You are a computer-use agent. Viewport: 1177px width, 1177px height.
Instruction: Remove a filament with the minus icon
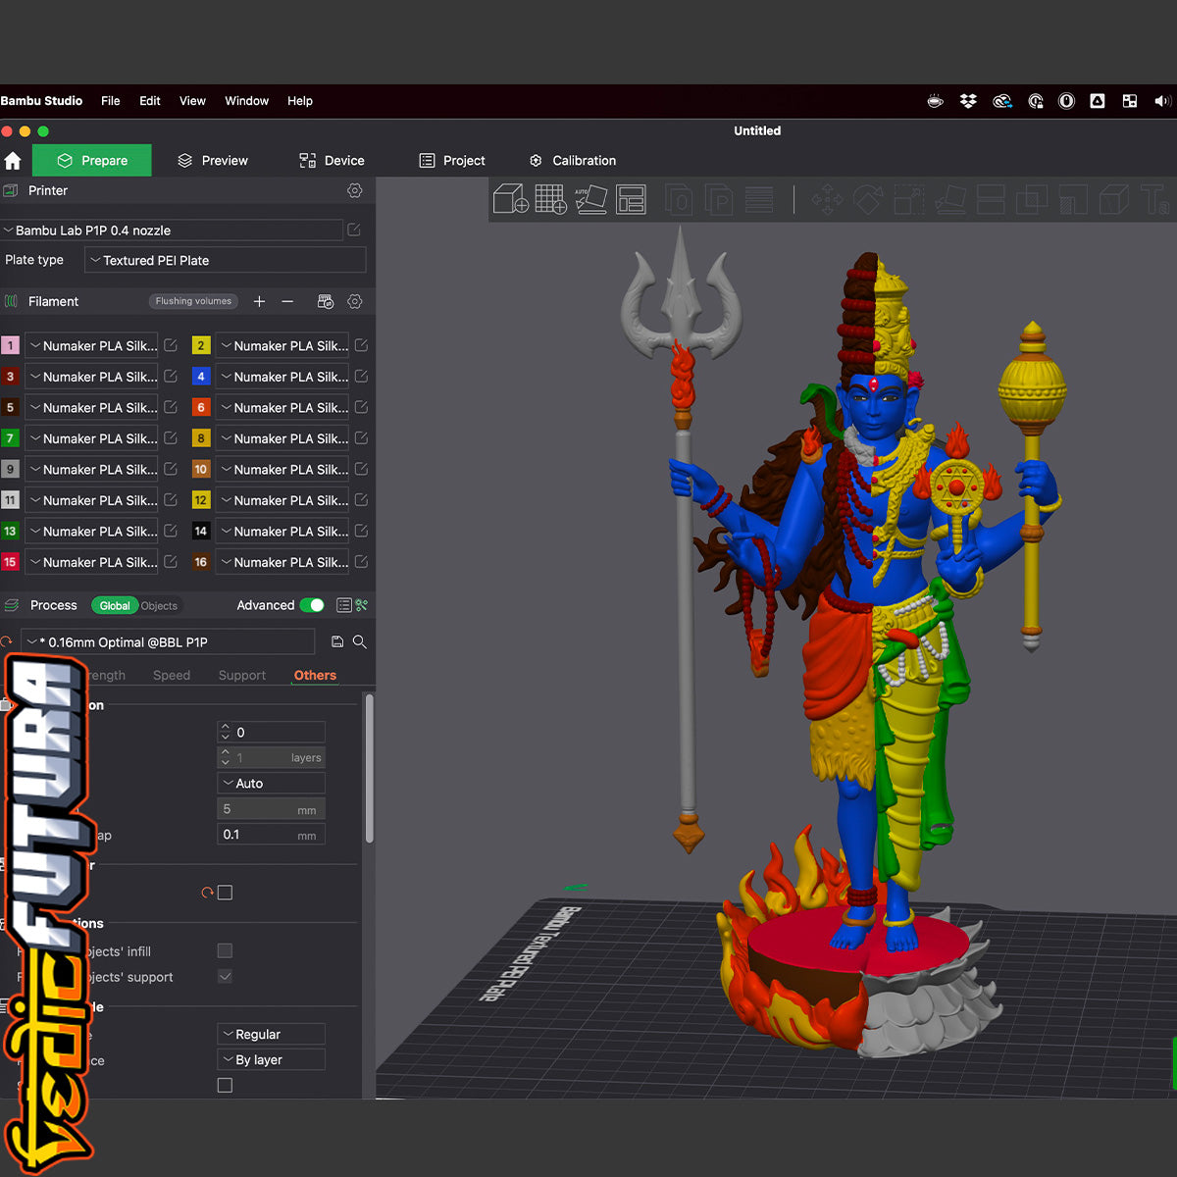287,301
